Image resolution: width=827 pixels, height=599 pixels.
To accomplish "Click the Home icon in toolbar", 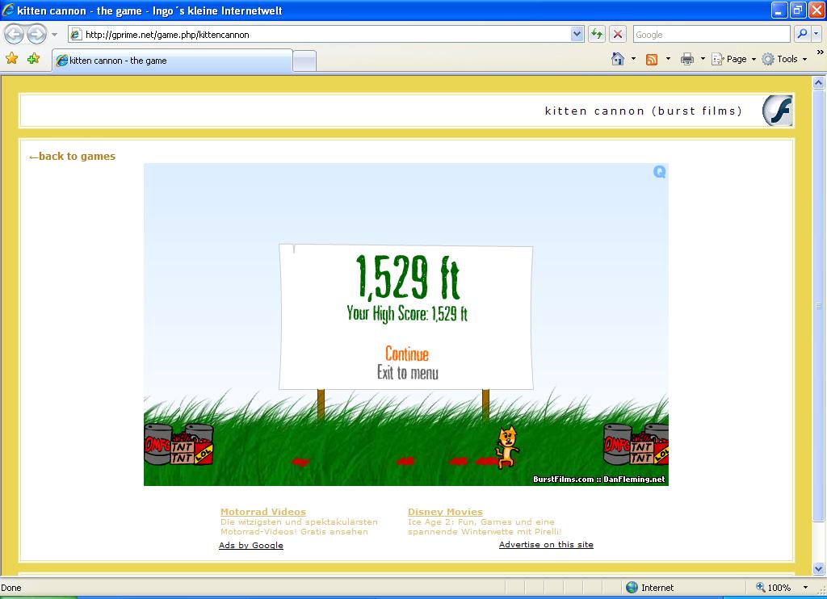I will [x=618, y=59].
